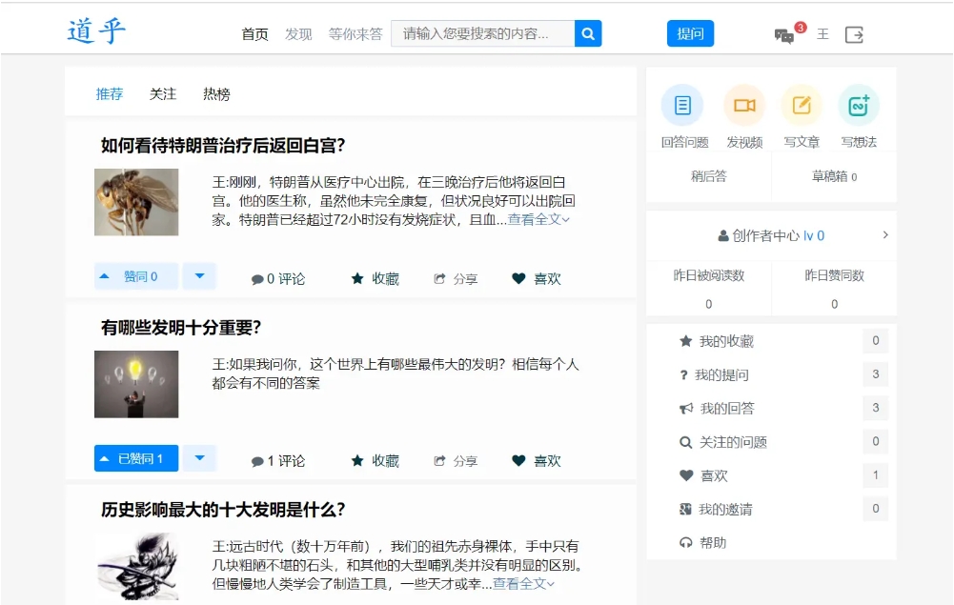This screenshot has width=954, height=605.
Task: Open 我的提问 question mark entry
Action: [714, 374]
